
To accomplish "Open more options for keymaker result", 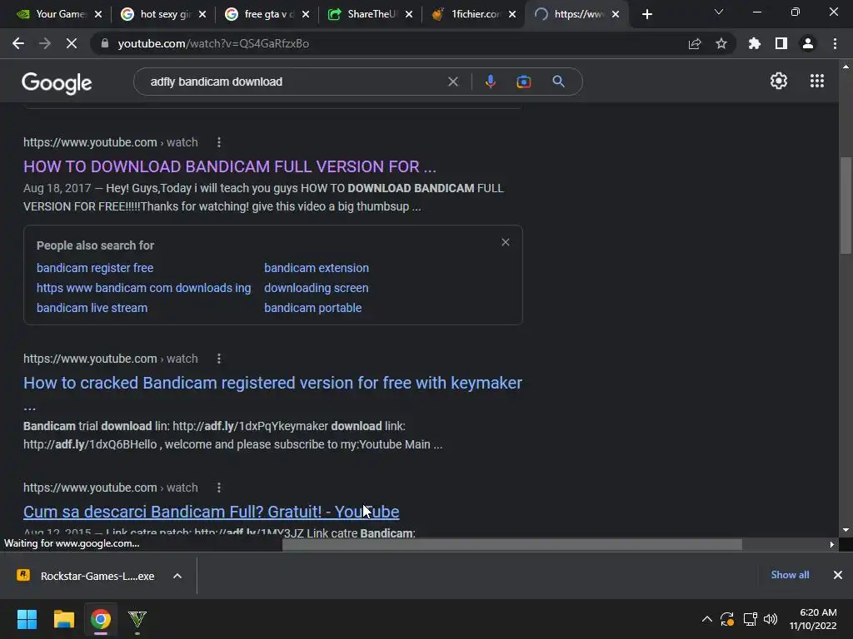I will 219,359.
